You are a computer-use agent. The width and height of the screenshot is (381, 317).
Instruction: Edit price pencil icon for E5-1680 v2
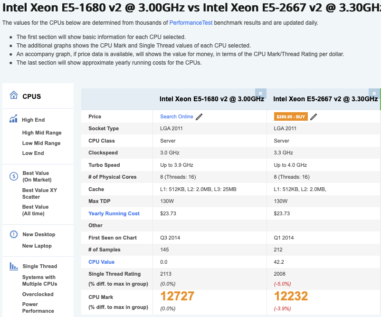(199, 116)
